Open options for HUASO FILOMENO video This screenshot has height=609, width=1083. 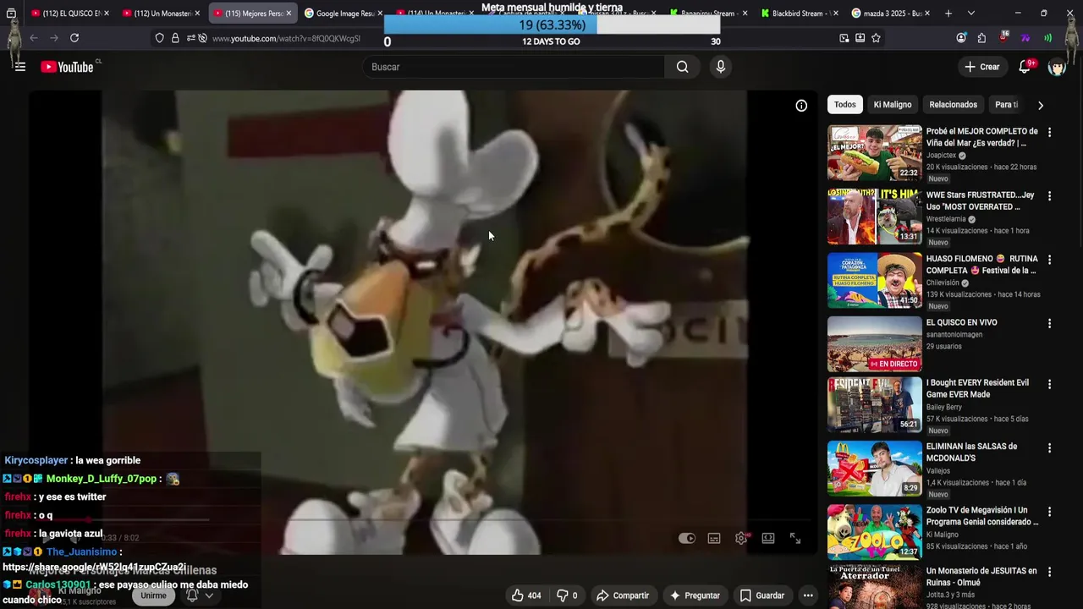point(1049,260)
